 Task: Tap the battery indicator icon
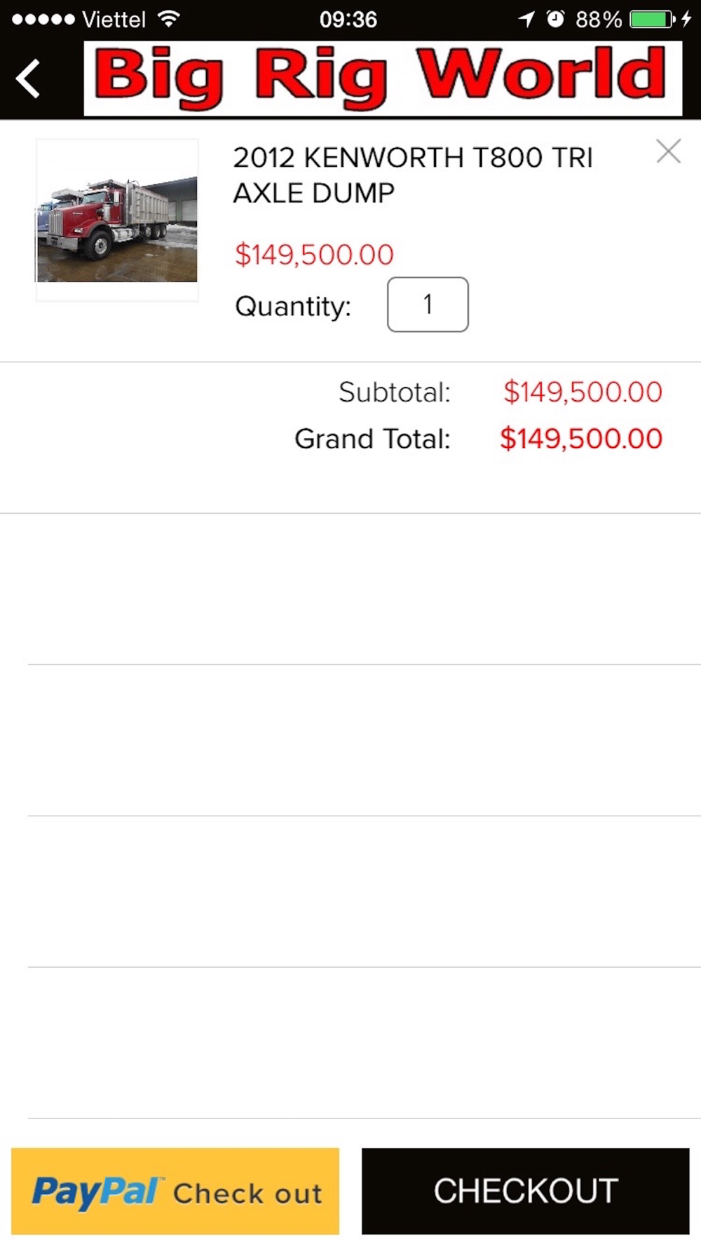pos(652,19)
